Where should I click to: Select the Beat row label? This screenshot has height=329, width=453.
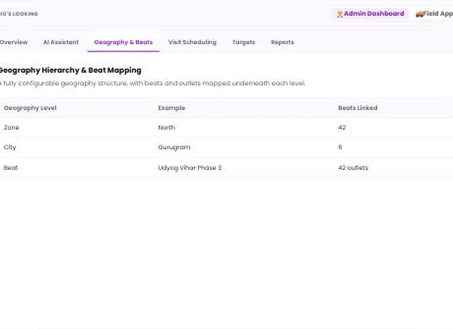[11, 168]
